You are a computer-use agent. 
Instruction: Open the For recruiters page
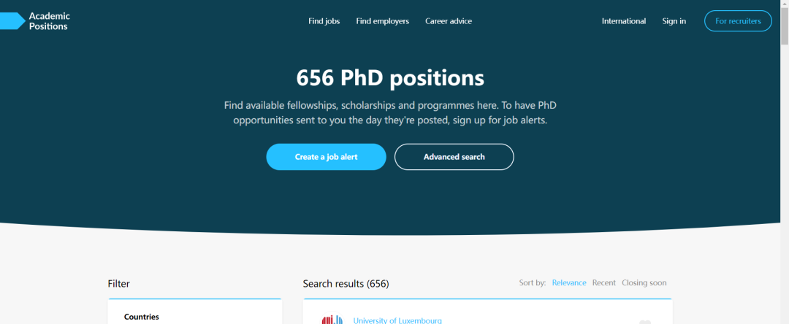coord(738,21)
